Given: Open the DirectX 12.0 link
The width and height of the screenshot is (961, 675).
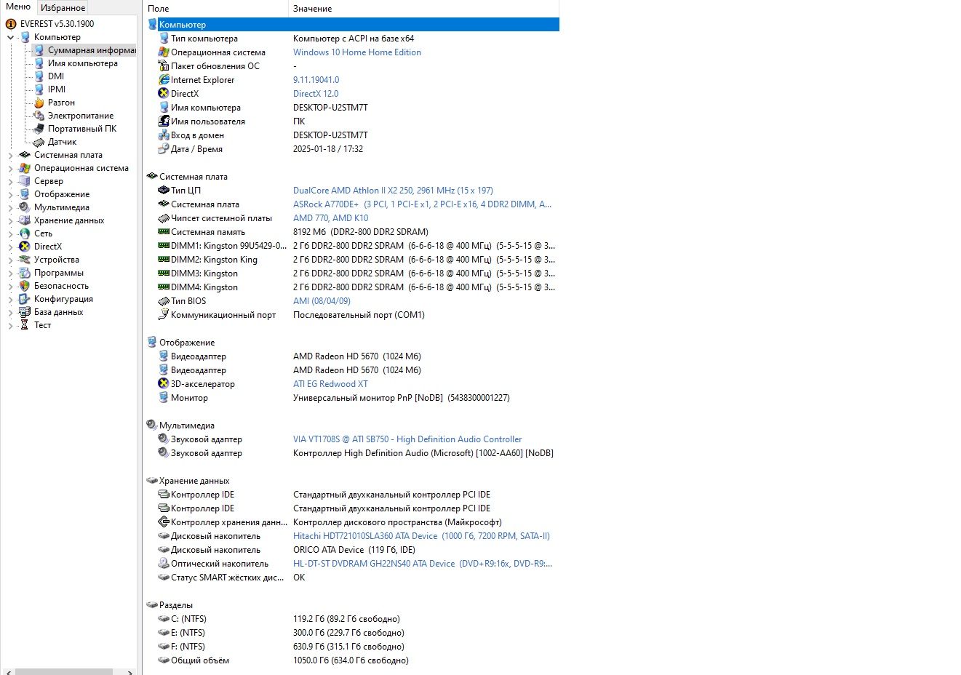Looking at the screenshot, I should point(316,94).
